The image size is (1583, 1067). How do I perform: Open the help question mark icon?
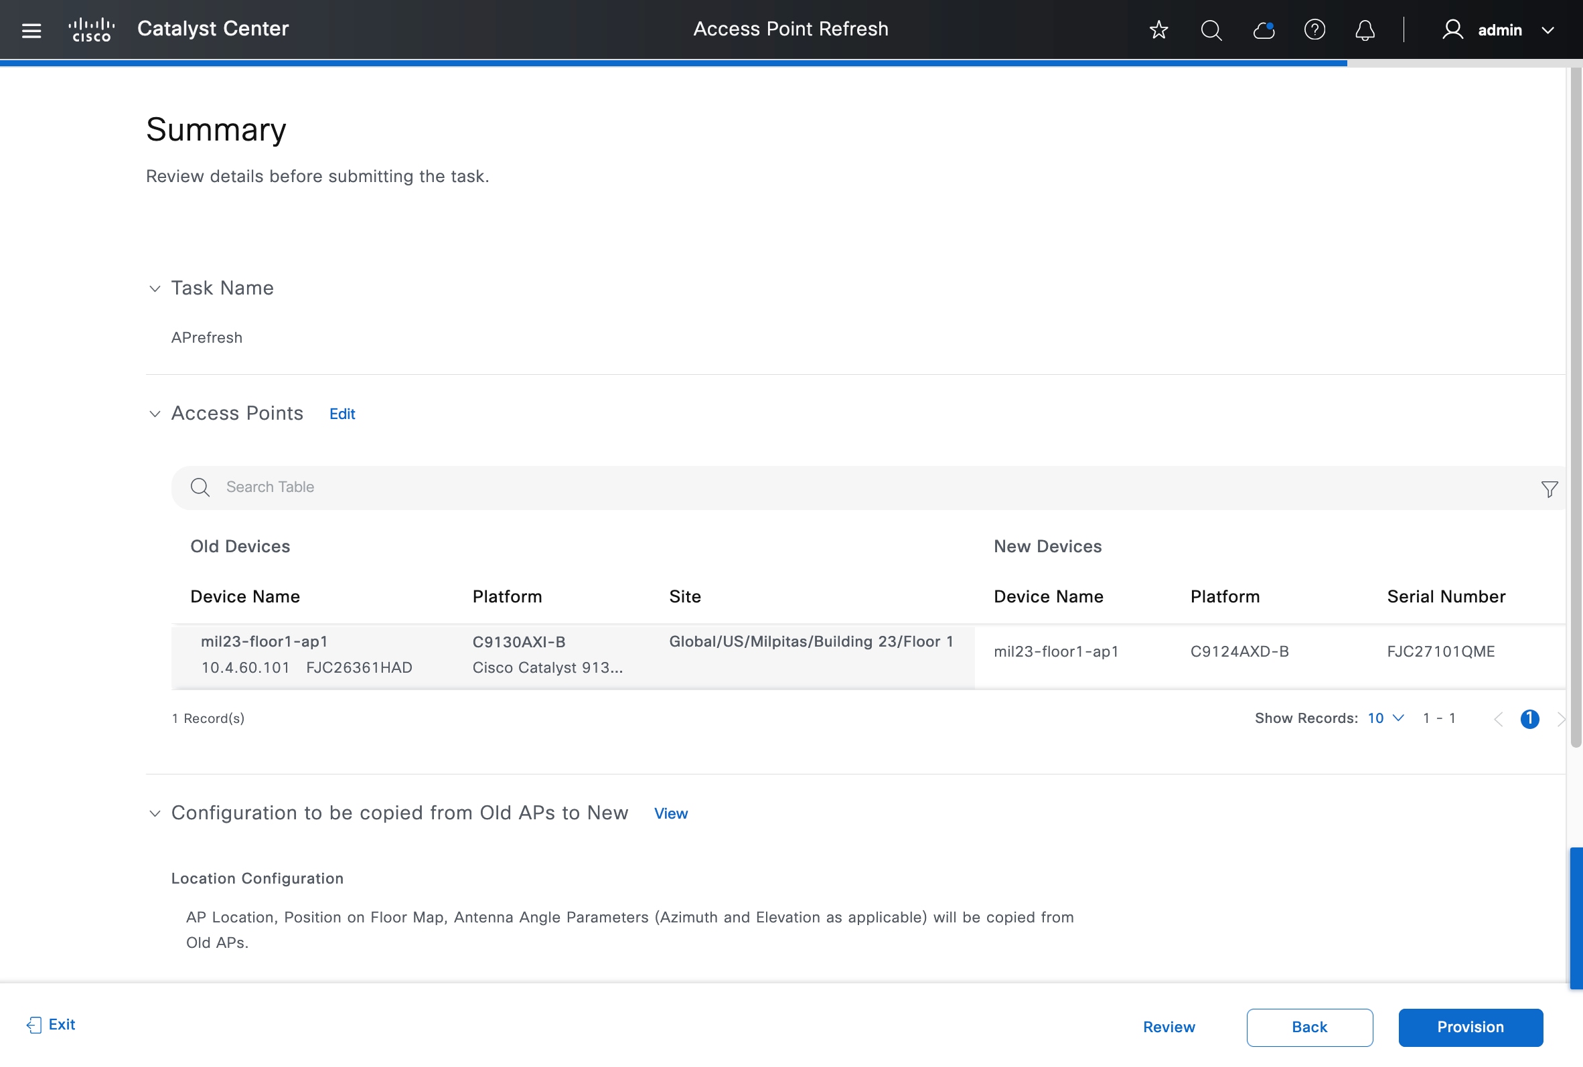(1314, 30)
